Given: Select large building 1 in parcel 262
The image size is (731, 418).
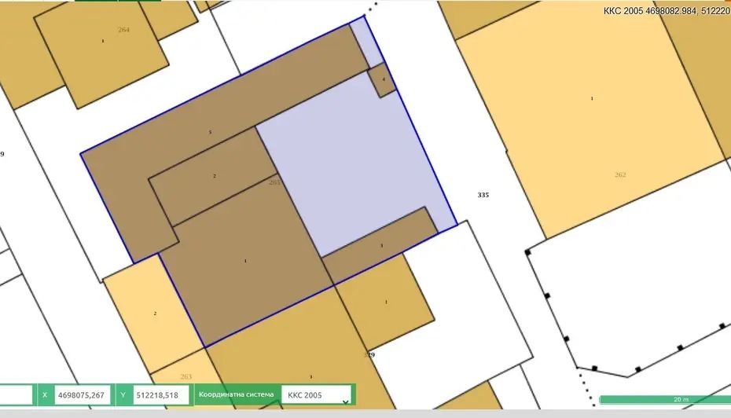Looking at the screenshot, I should tap(591, 98).
